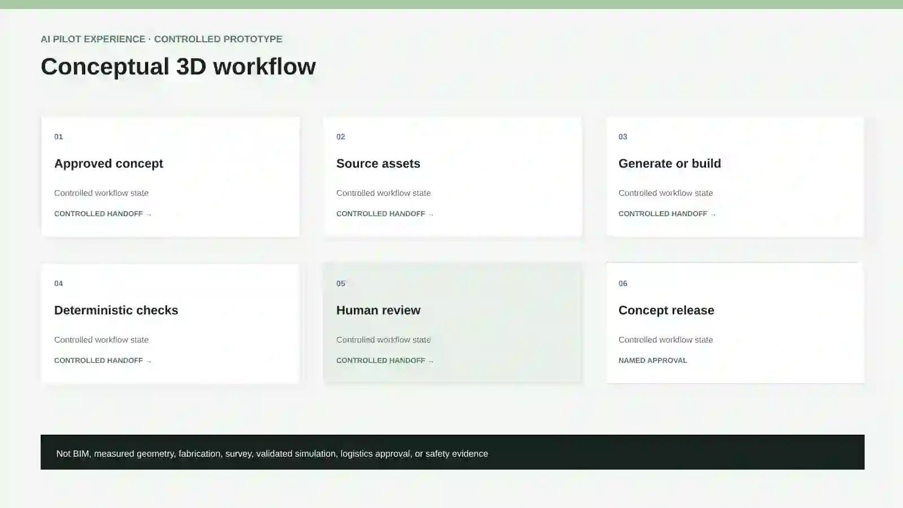Click Controlled workflow state under Concept release
This screenshot has width=903, height=508.
(666, 340)
